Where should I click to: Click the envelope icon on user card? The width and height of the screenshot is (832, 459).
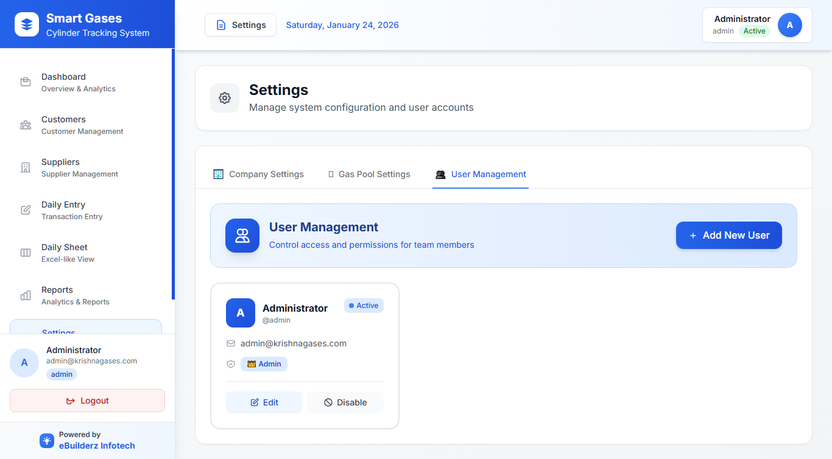[x=231, y=343]
